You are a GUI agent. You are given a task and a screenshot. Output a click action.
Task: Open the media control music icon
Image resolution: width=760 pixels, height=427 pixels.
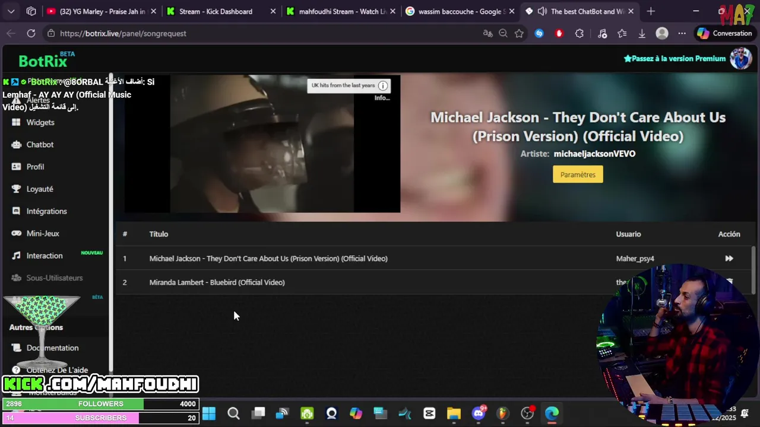(602, 33)
